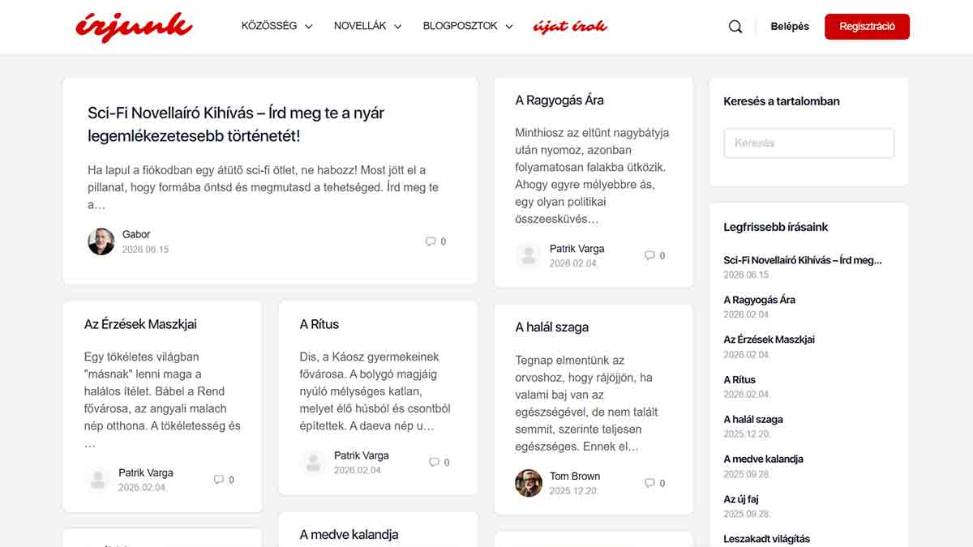Screen dimensions: 973x547
Task: Open sidebar link Az új faj
Action: tap(741, 499)
